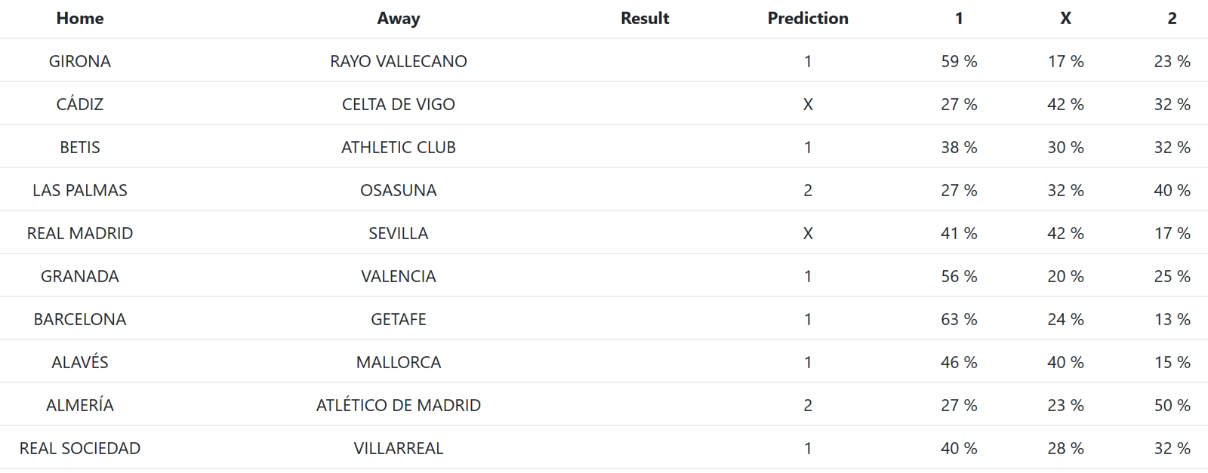The height and width of the screenshot is (473, 1208).
Task: Click LAS PALMAS team name
Action: (80, 190)
